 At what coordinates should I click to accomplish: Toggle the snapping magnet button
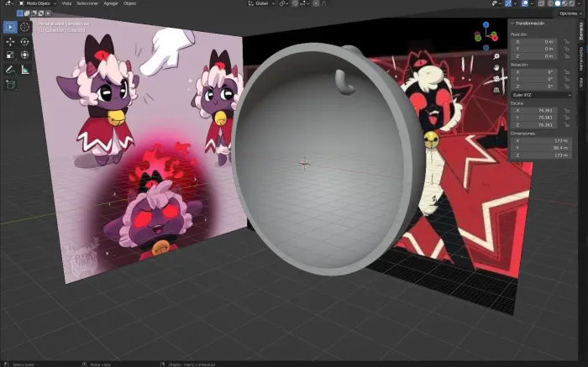(x=296, y=3)
